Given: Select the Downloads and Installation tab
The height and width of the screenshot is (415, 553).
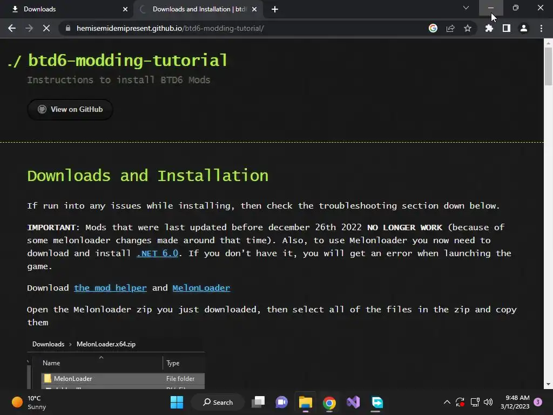Looking at the screenshot, I should (x=199, y=9).
